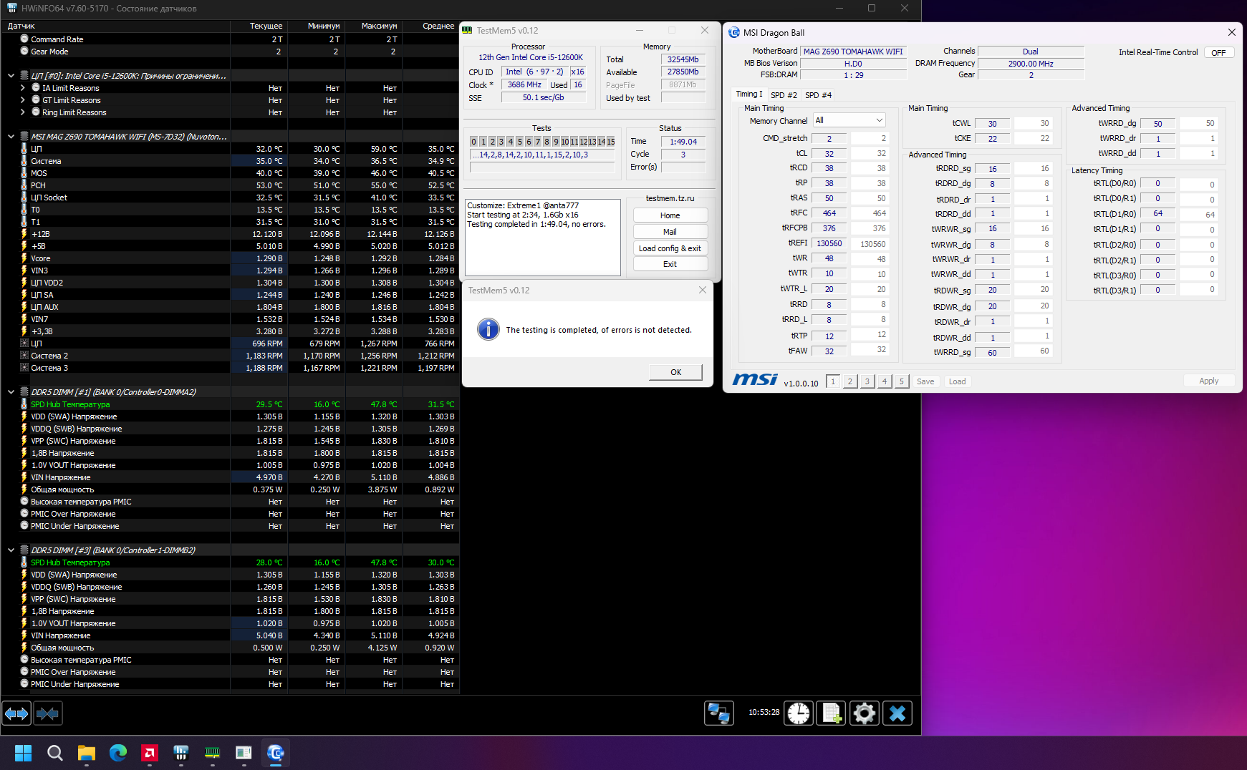The height and width of the screenshot is (770, 1247).
Task: Click the green thermometer icon in DDR5 DIMM #1
Action: pos(24,404)
